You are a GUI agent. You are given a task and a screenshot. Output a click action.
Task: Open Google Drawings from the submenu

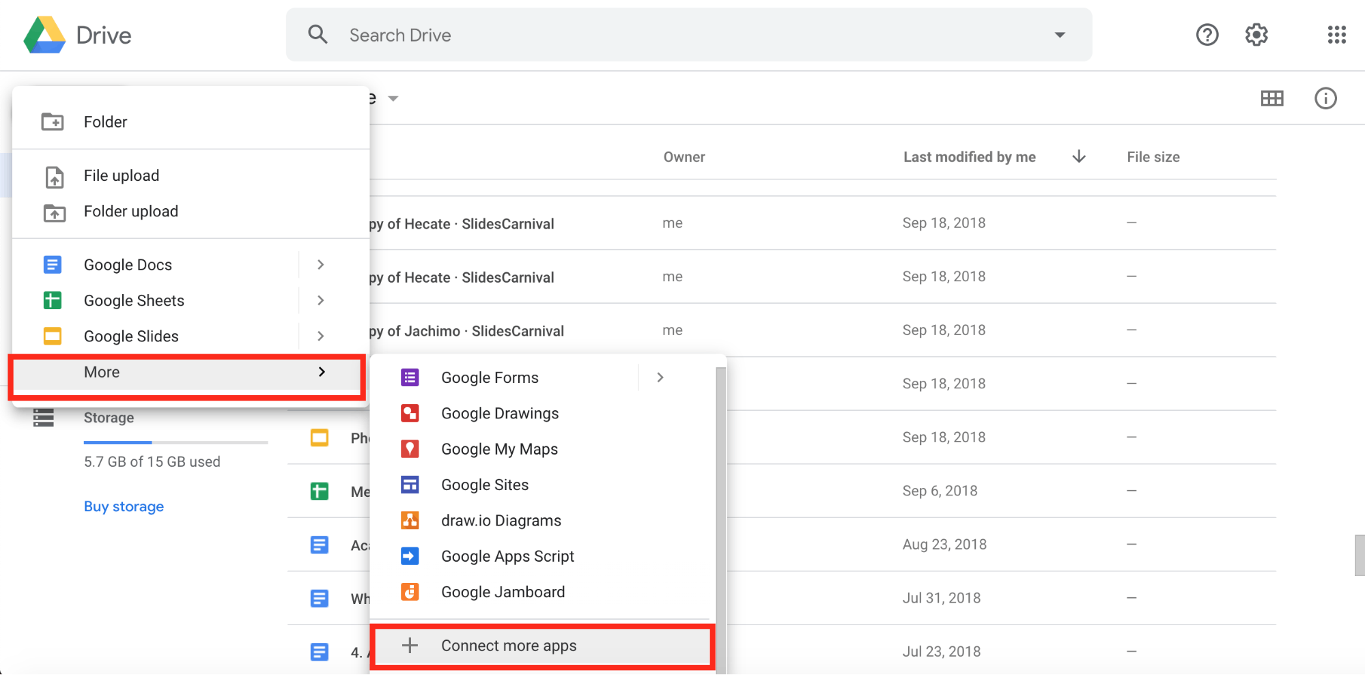coord(499,413)
